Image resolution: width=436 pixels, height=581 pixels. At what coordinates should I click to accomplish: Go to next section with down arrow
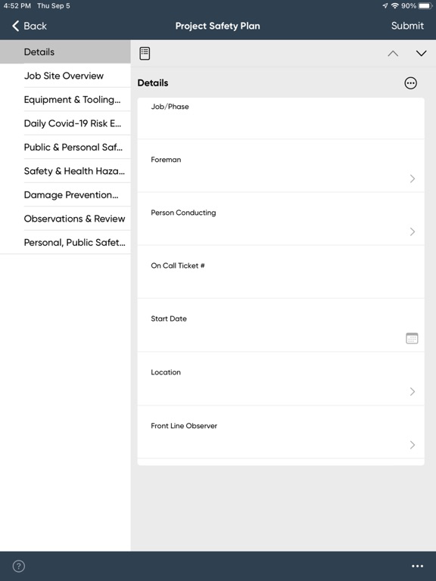421,54
